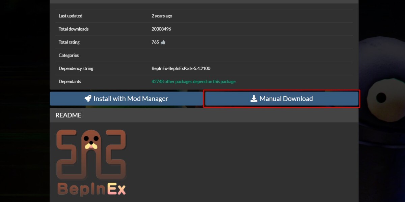Click the 'Categories' label

pyautogui.click(x=69, y=55)
